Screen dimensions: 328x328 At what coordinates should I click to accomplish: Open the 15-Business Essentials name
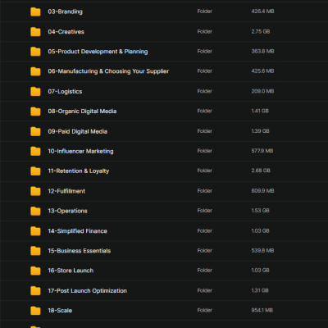[x=80, y=251]
